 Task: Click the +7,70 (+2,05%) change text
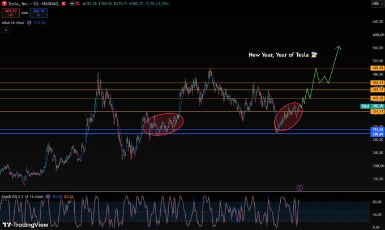click(157, 4)
